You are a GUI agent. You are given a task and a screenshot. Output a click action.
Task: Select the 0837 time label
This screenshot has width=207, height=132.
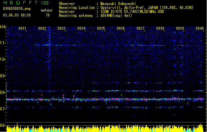pyautogui.click(x=141, y=28)
